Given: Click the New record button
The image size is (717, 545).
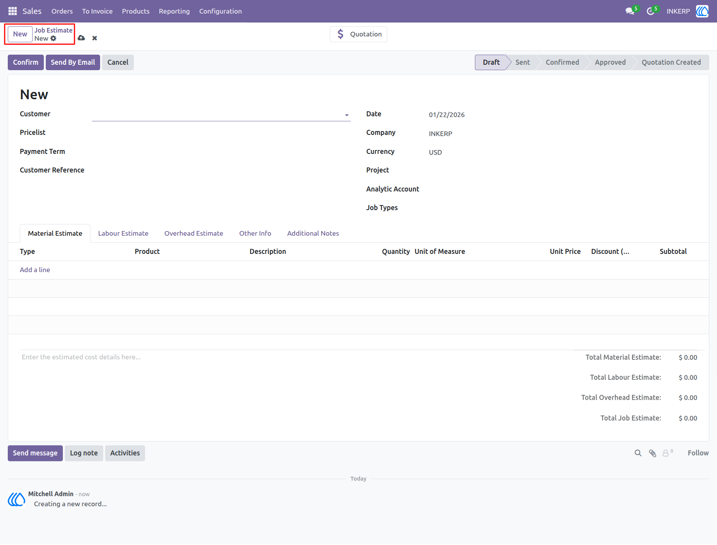Looking at the screenshot, I should click(x=20, y=34).
